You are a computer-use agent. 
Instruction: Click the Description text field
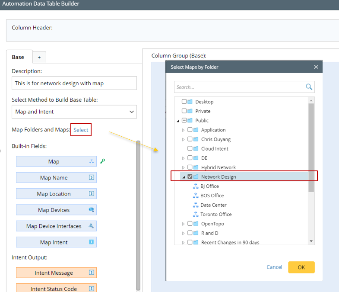74,83
